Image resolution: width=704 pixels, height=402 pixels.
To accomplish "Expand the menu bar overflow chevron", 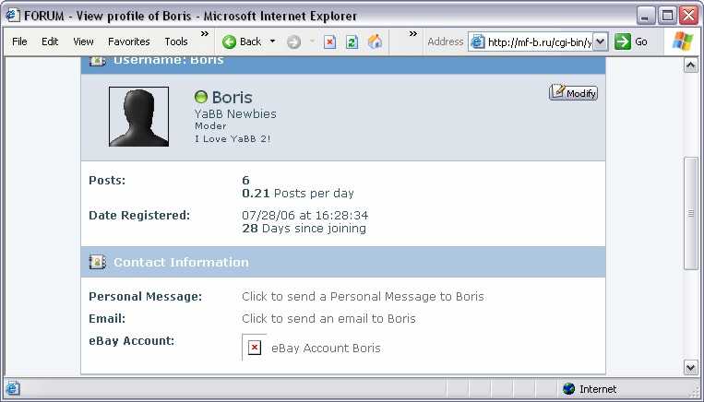I will [204, 34].
